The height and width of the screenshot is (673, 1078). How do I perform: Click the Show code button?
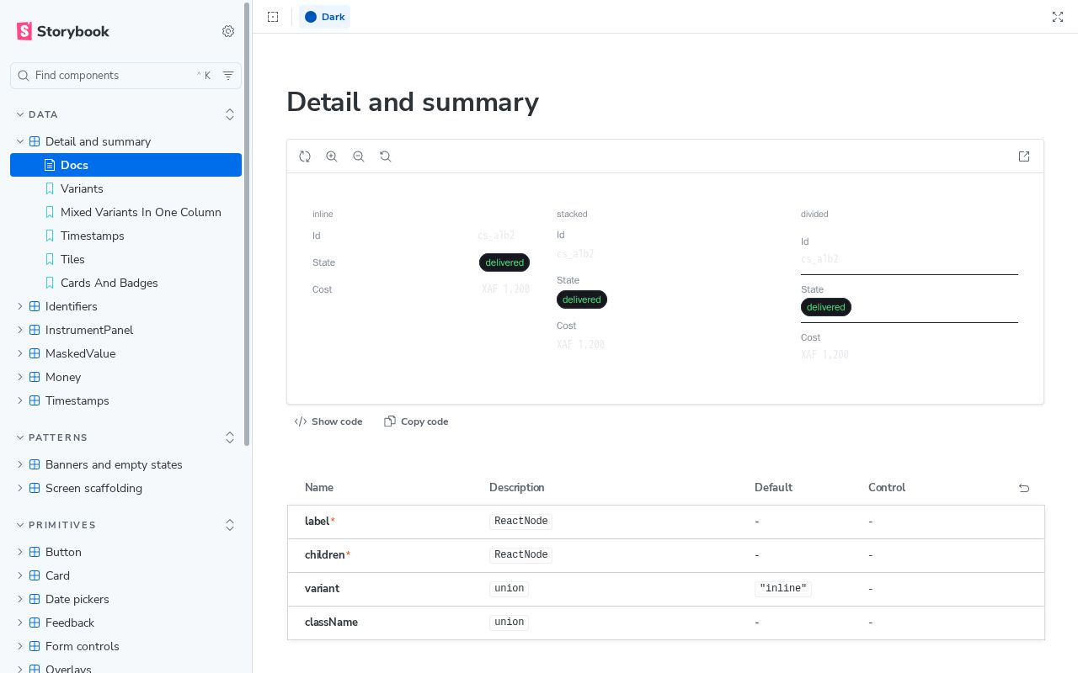[x=328, y=421]
